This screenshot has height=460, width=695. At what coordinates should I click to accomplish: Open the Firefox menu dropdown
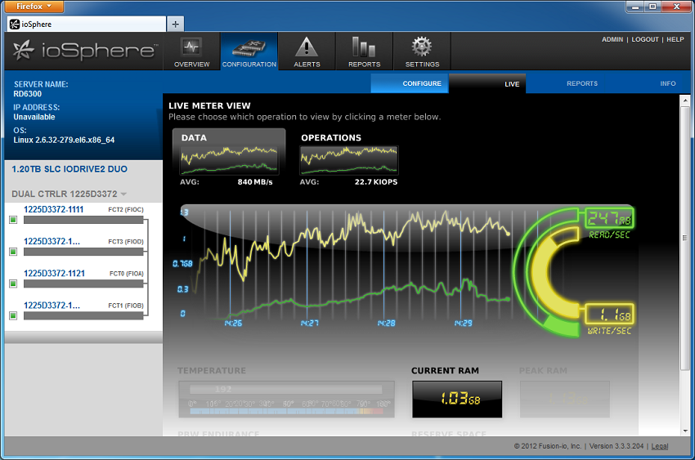(34, 7)
